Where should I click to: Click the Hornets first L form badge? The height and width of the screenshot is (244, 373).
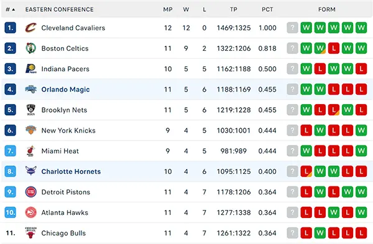point(306,172)
